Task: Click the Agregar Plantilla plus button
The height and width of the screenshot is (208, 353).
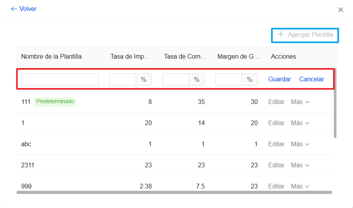Action: 306,35
